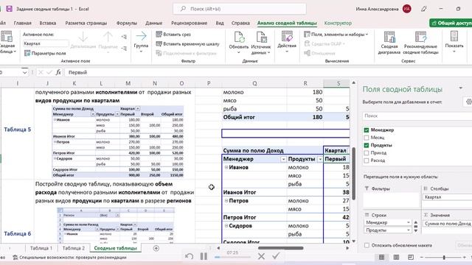Insert a timeline filter
Image resolution: width=472 pixels, height=265 pixels.
187,44
